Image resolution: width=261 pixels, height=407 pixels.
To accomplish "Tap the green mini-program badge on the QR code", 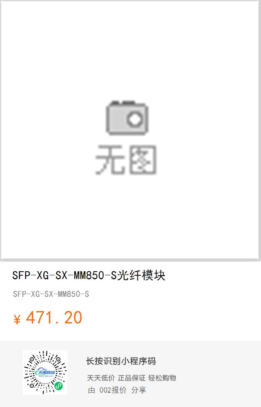I will coord(59,386).
